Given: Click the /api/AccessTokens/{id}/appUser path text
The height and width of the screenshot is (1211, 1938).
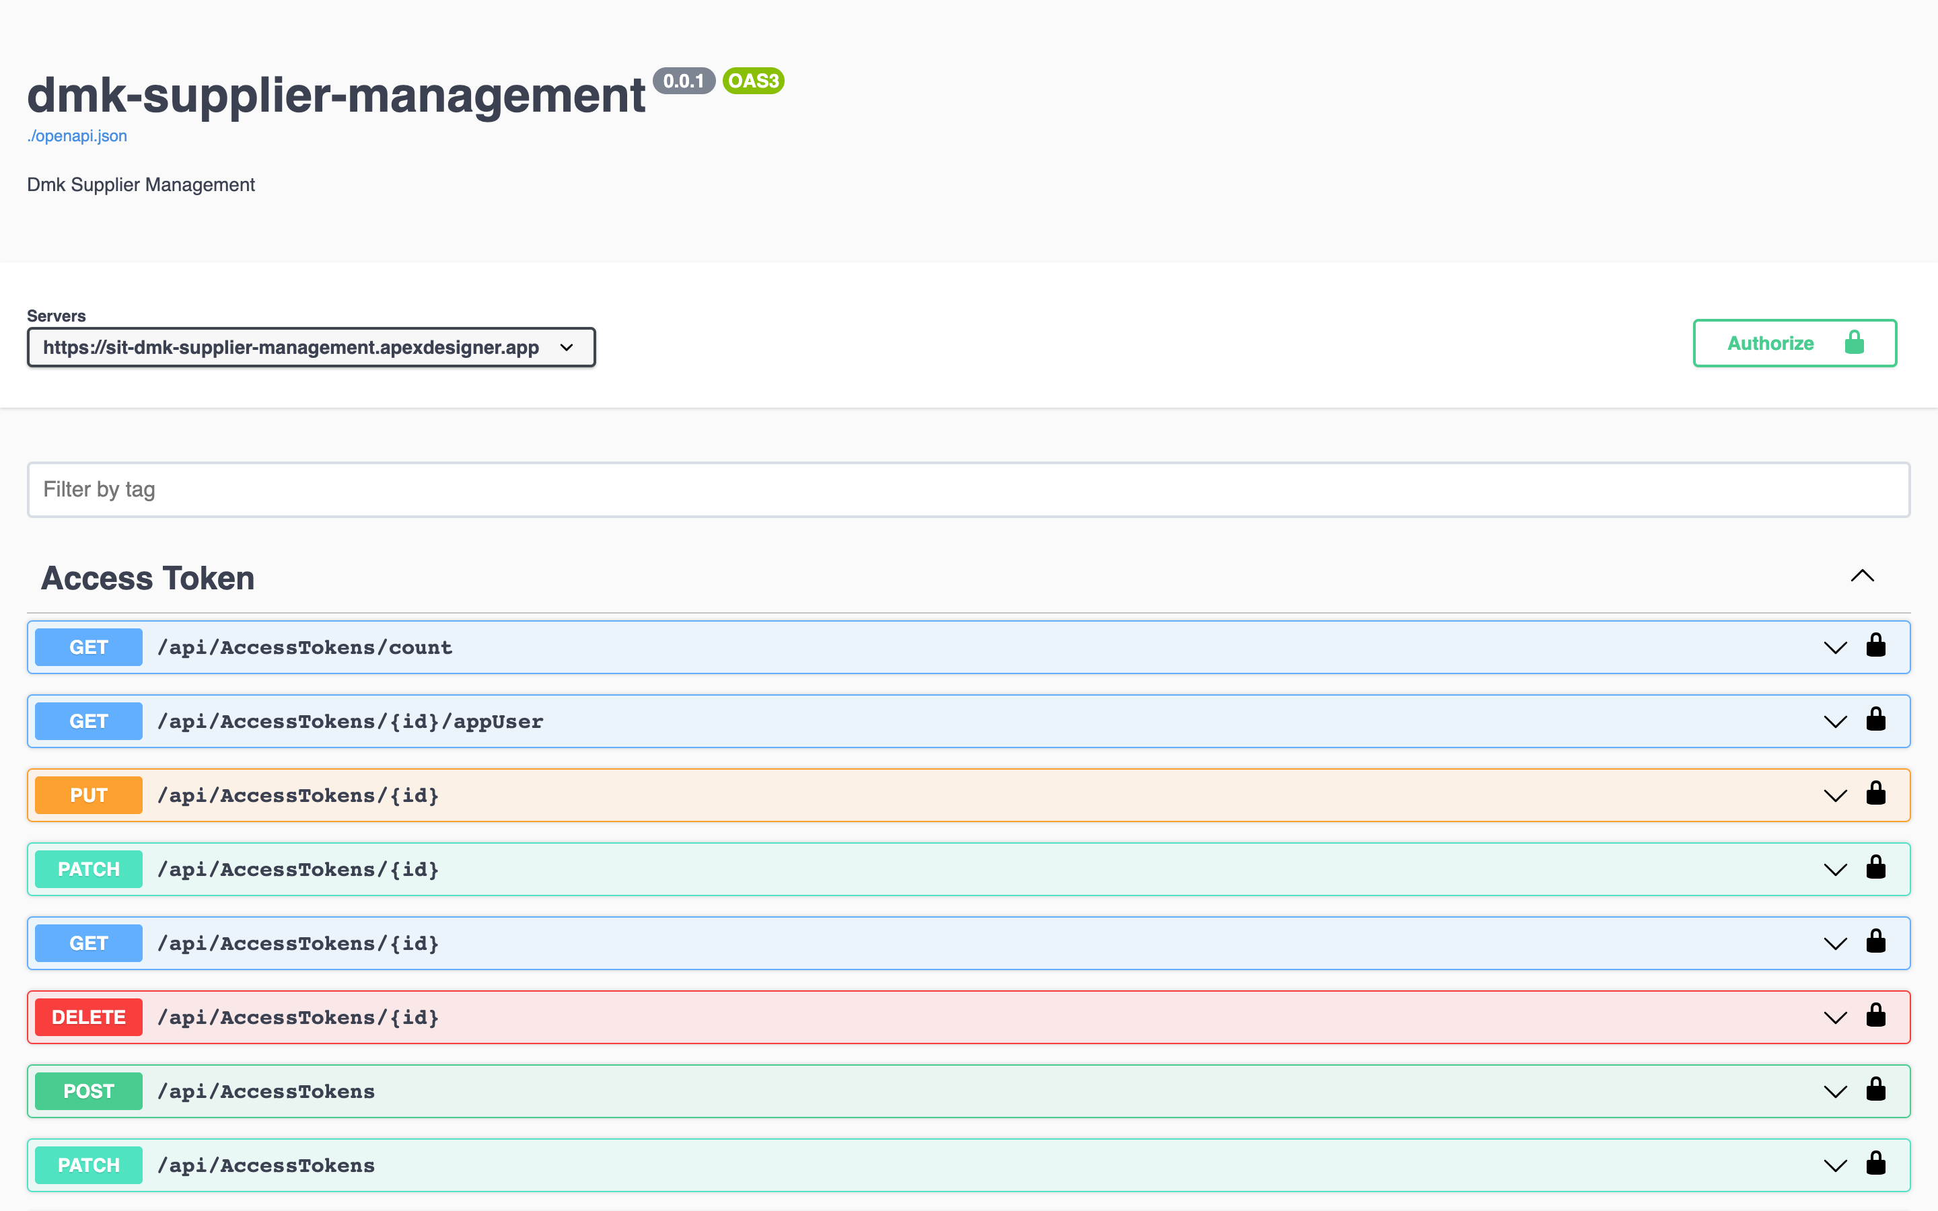Looking at the screenshot, I should (350, 722).
